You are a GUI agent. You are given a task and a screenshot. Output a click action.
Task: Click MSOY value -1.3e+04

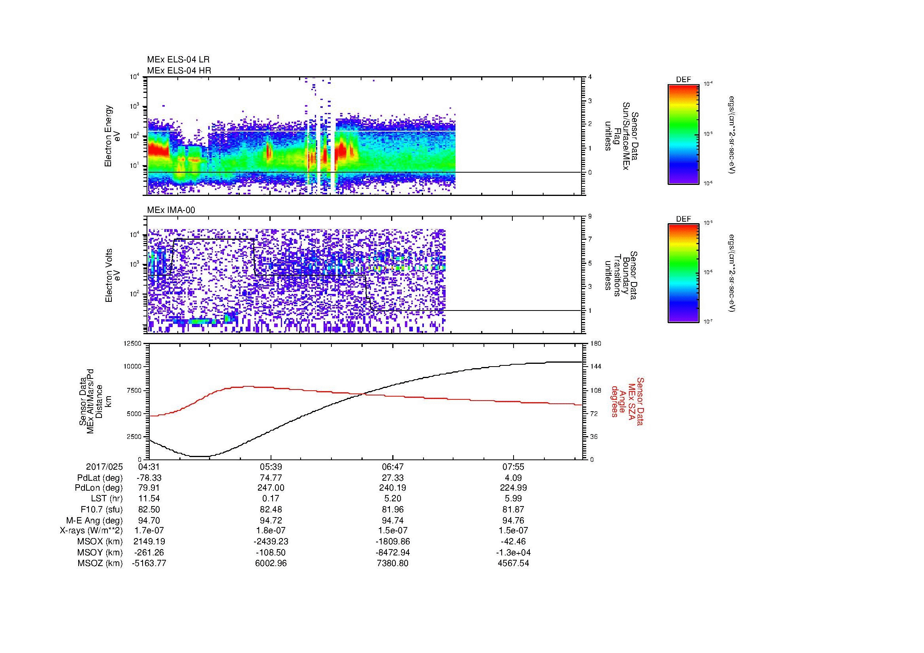[x=514, y=553]
